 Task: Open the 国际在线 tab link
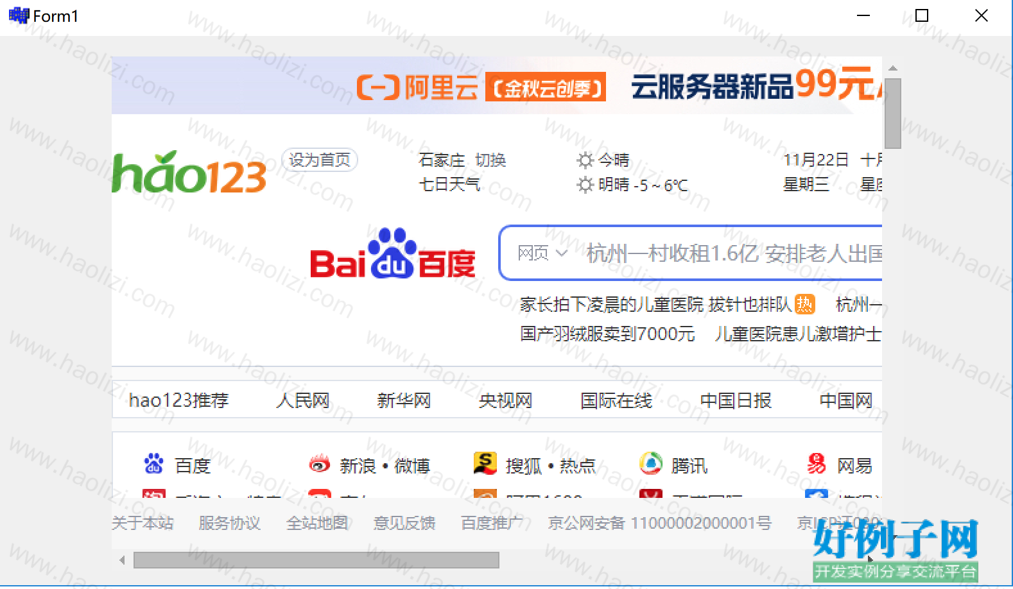tap(616, 400)
